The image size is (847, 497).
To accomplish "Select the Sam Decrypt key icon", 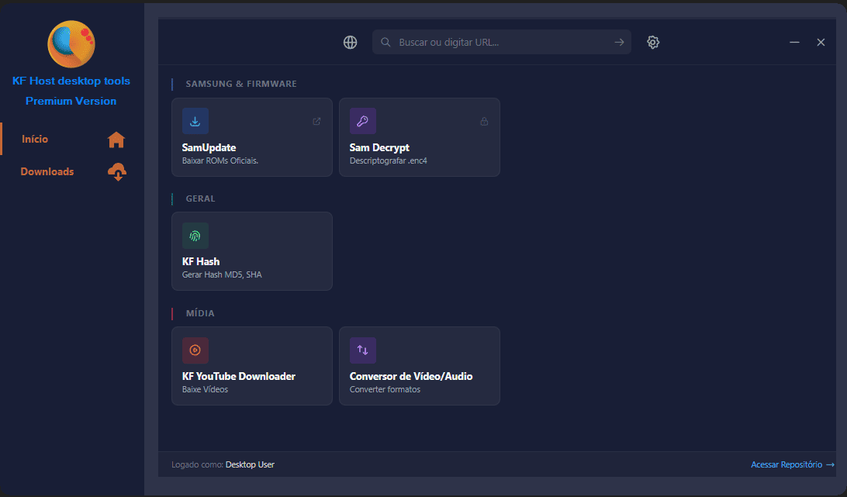I will [x=362, y=121].
